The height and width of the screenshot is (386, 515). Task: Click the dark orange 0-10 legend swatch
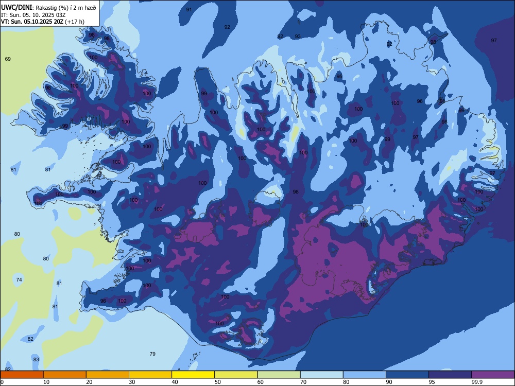pos(22,375)
